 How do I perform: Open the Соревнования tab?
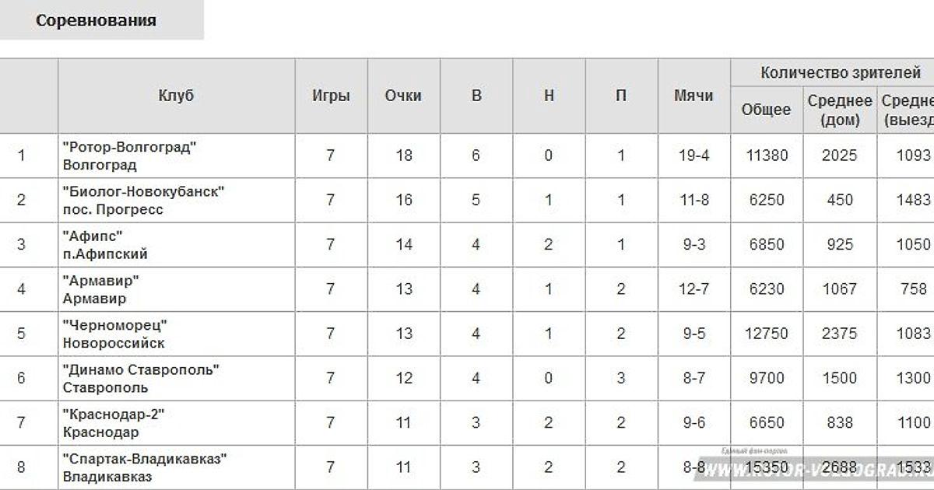pyautogui.click(x=96, y=20)
